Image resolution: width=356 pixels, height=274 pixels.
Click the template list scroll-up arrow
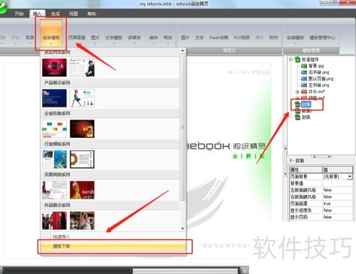coord(182,51)
